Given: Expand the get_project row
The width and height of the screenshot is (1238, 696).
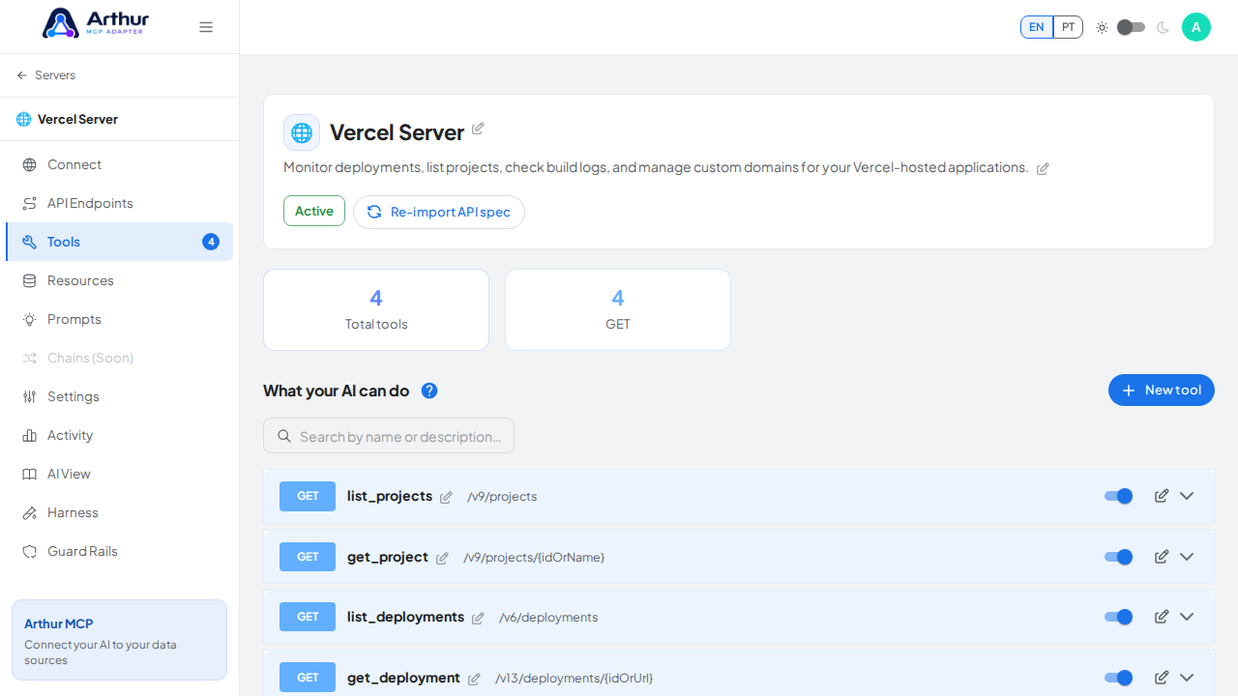Looking at the screenshot, I should point(1187,557).
